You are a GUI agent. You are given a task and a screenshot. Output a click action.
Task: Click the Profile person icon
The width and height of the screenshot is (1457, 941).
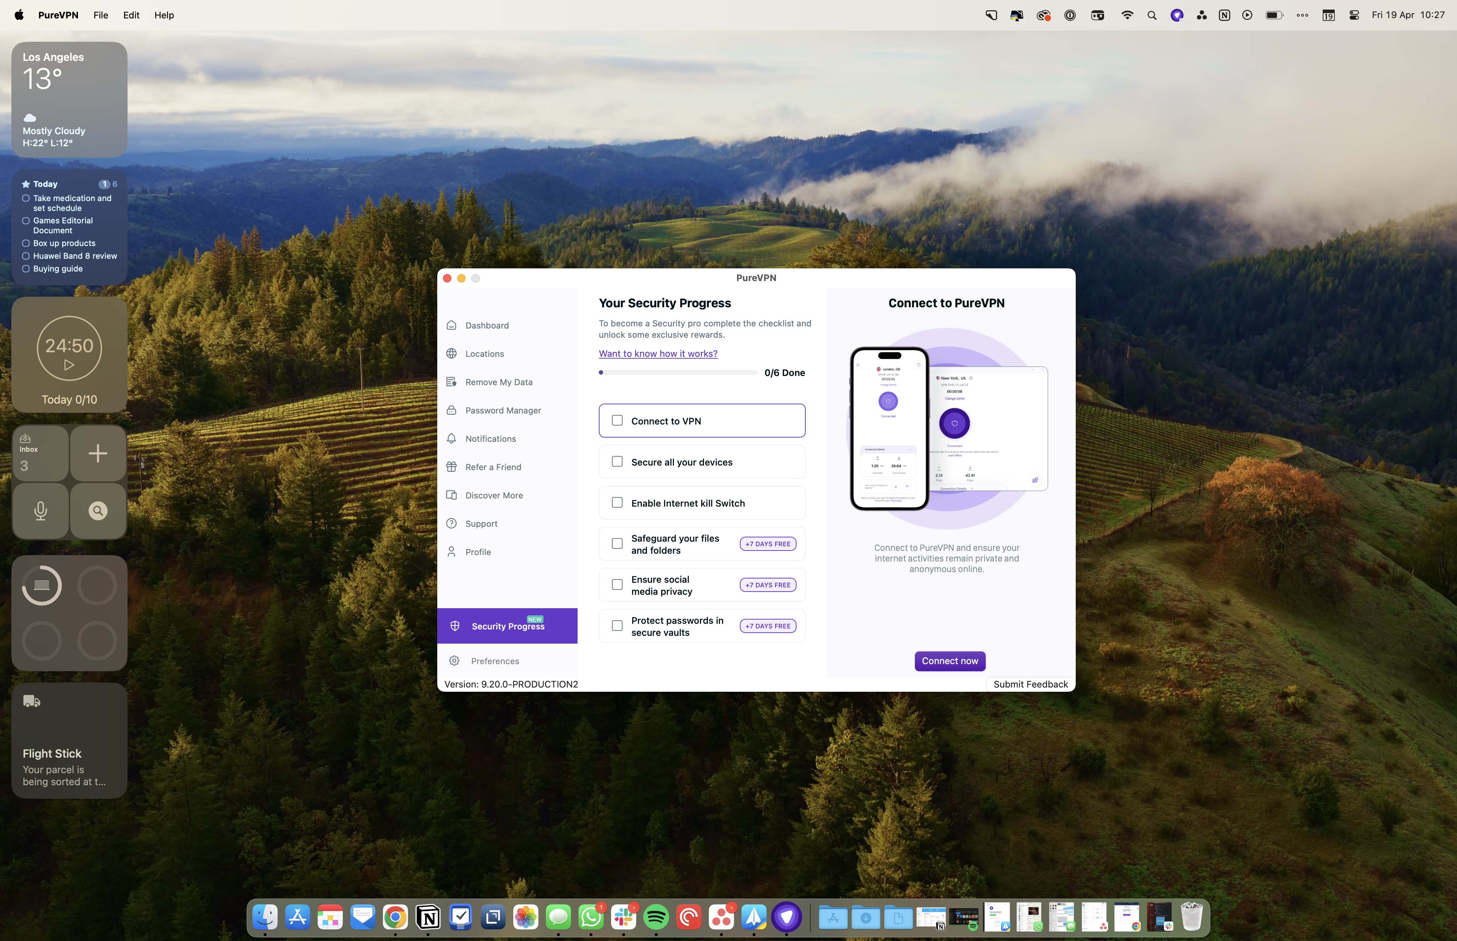451,552
